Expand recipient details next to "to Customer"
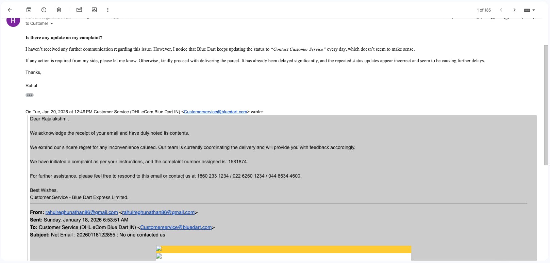 [52, 23]
